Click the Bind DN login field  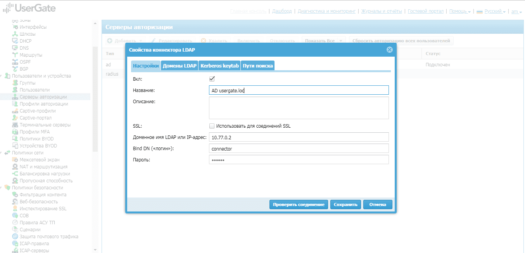pyautogui.click(x=299, y=149)
